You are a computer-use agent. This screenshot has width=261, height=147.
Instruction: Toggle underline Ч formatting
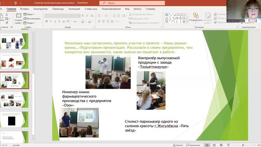point(55,22)
